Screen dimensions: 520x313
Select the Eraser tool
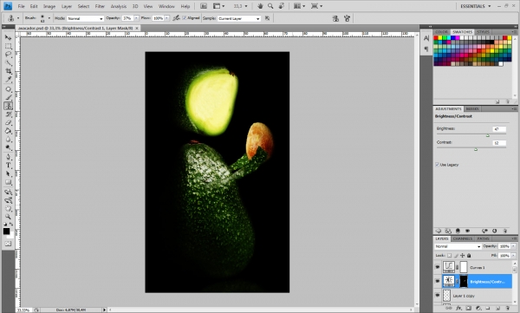coord(8,122)
